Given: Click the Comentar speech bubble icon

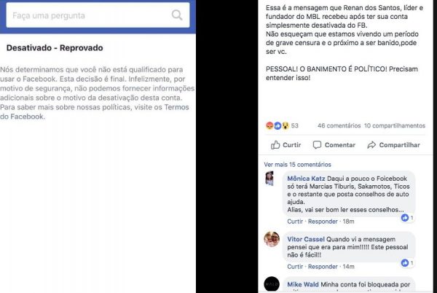Looking at the screenshot, I should (317, 145).
